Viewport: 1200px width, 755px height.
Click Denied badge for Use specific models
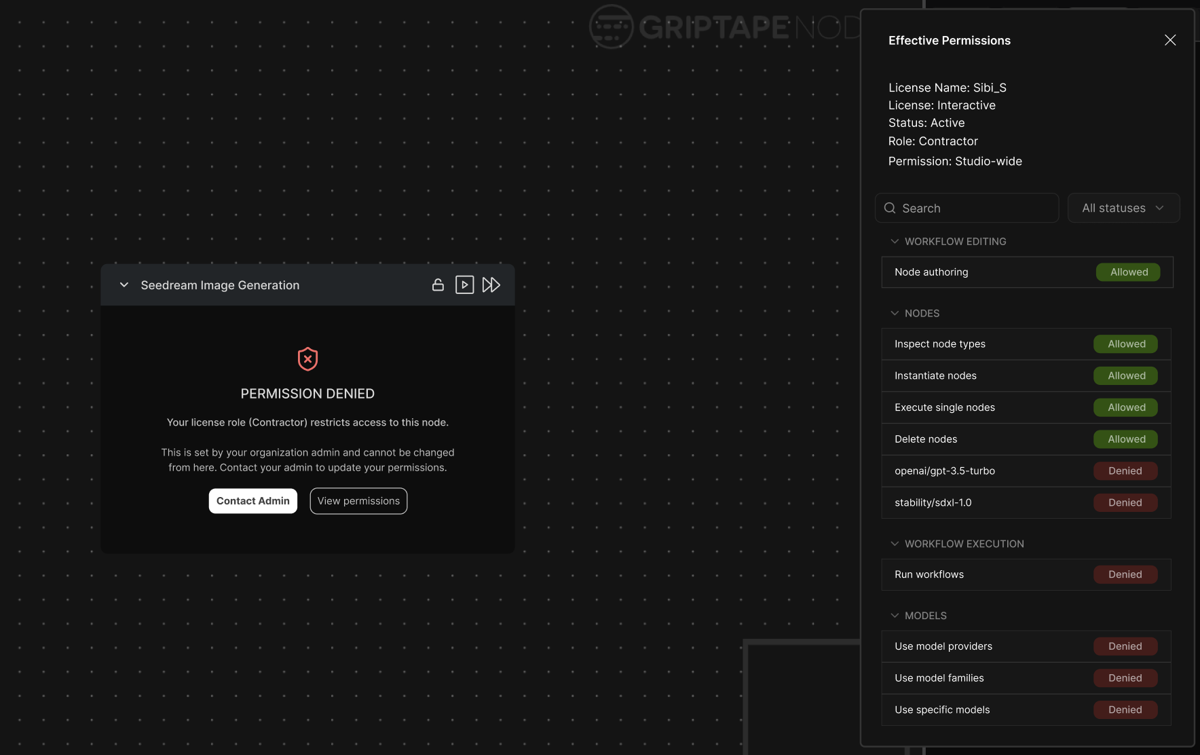point(1126,710)
